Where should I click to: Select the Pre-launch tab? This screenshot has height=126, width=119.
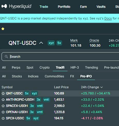pyautogui.click(x=111, y=68)
